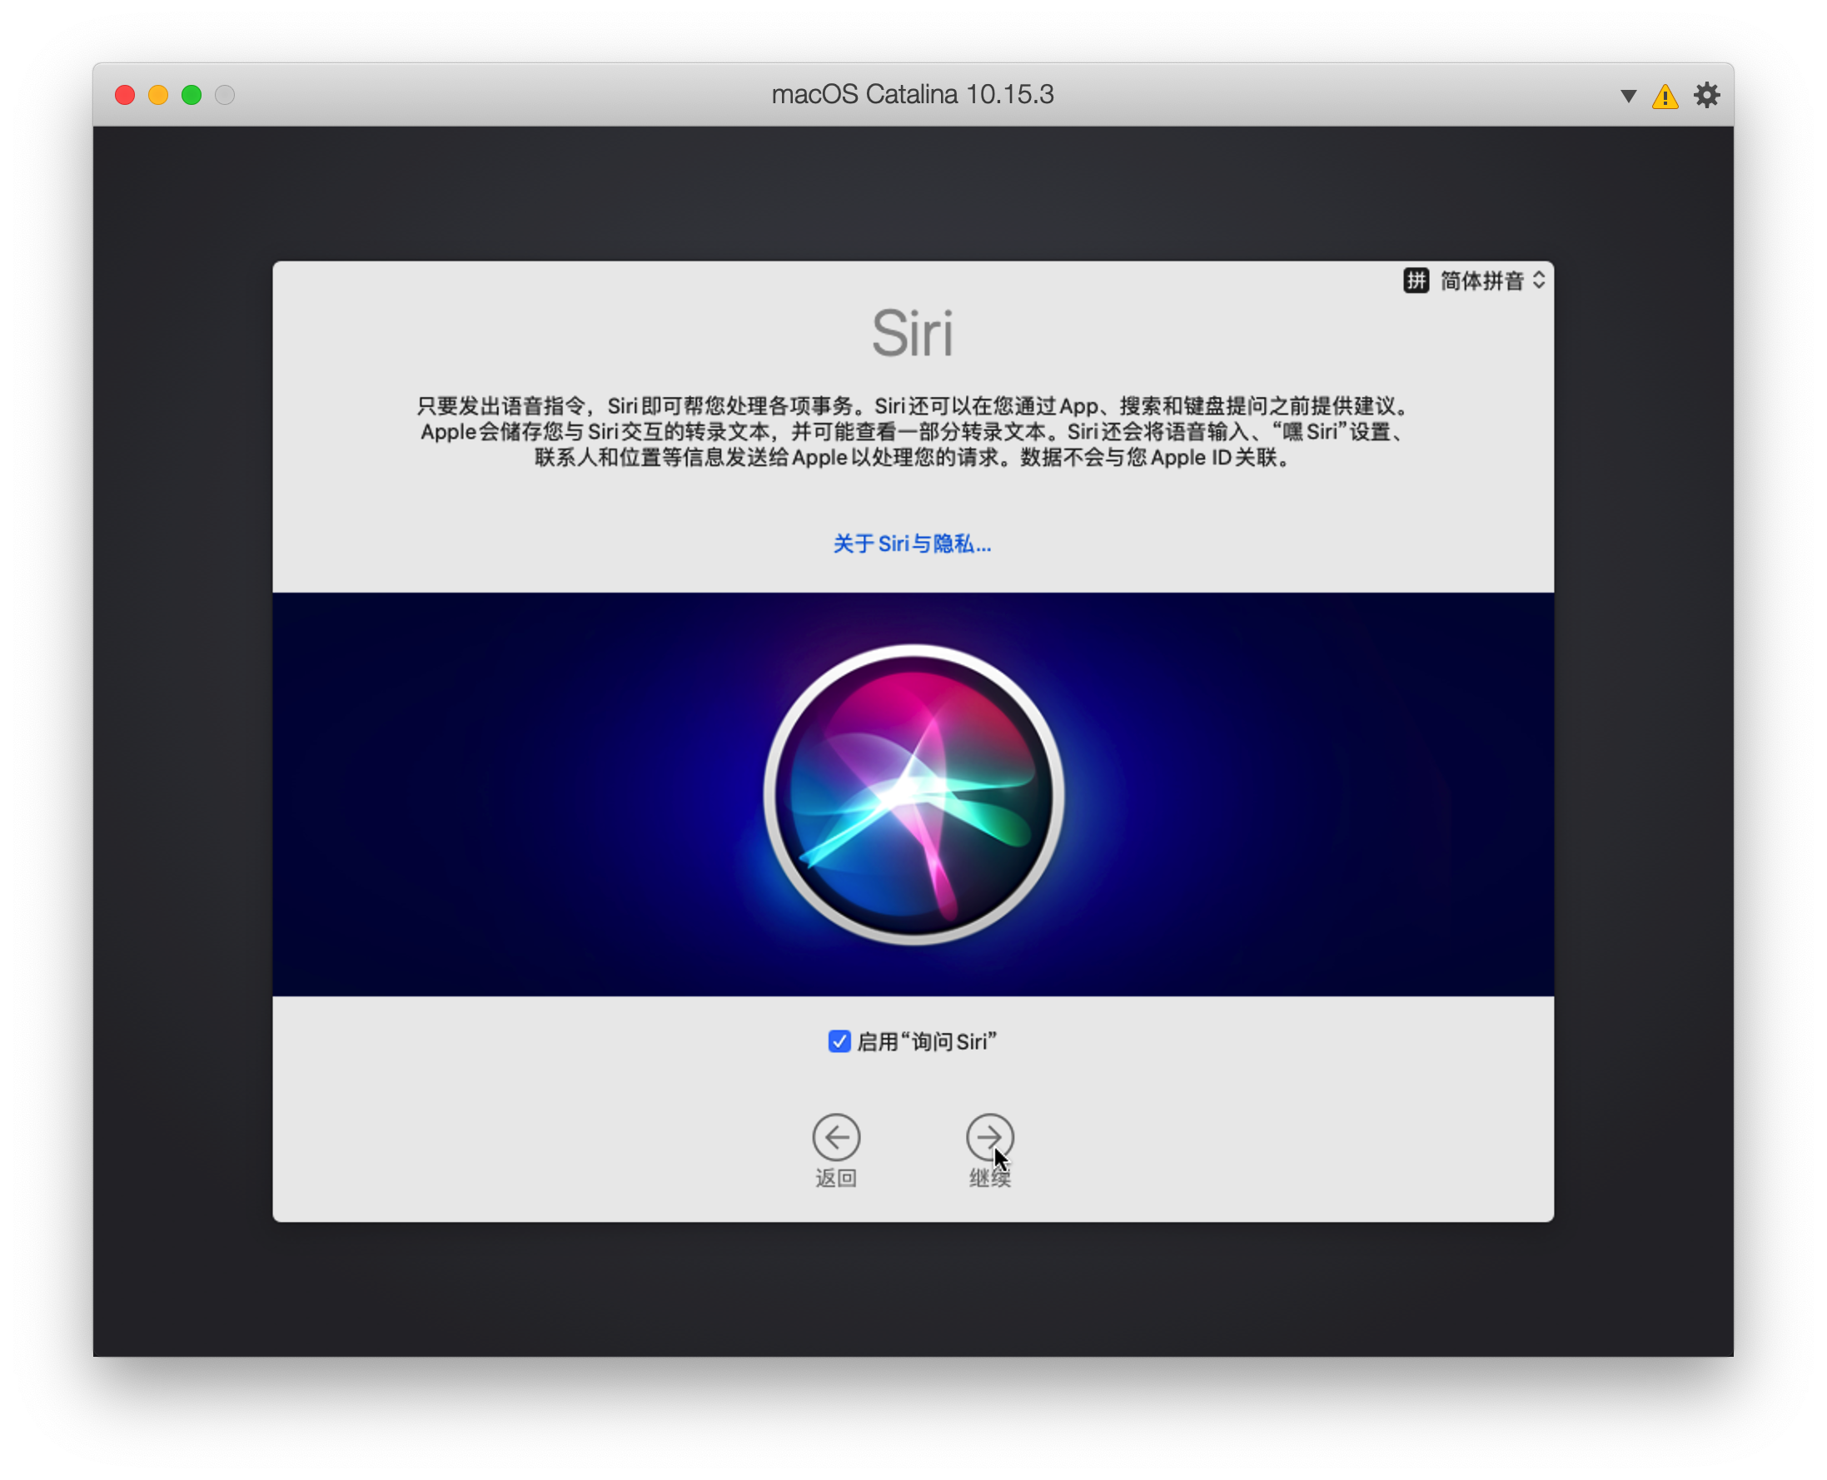Viewport: 1827px width, 1480px height.
Task: Close the virtual machine window
Action: (x=126, y=95)
